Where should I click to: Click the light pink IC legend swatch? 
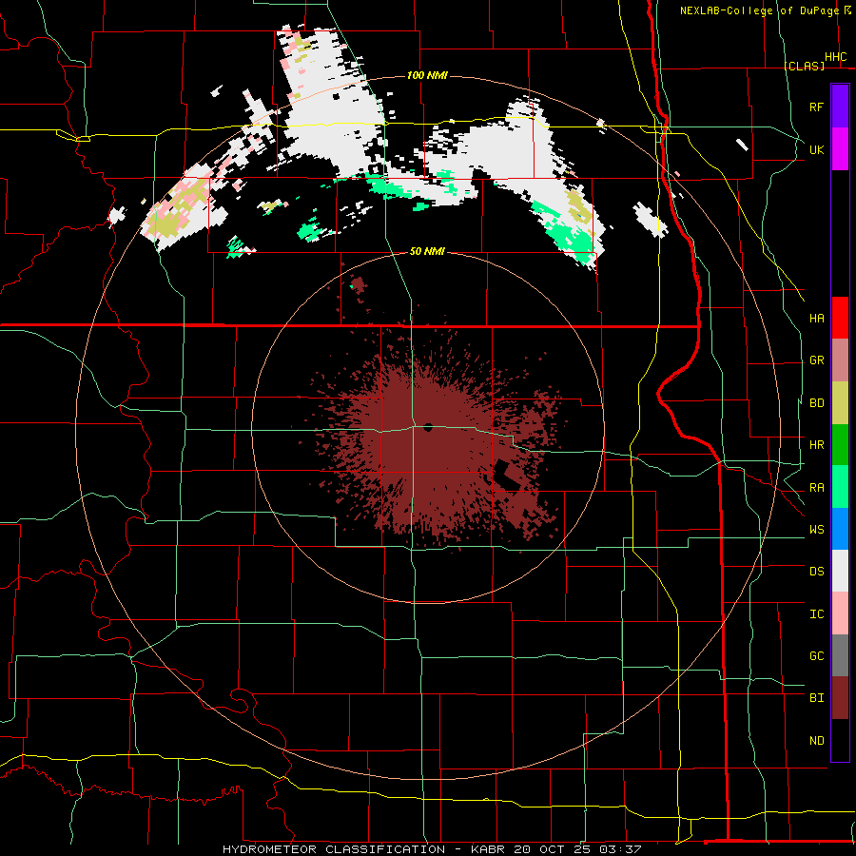(840, 613)
